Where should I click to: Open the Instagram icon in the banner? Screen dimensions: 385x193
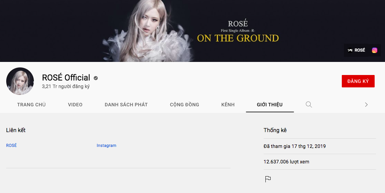pos(374,50)
